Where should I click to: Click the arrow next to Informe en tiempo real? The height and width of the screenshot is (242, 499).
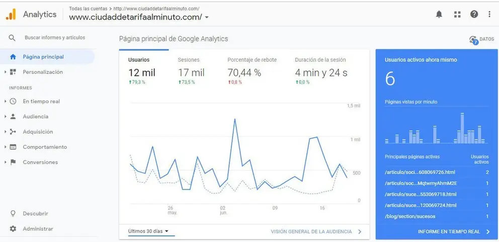click(488, 231)
